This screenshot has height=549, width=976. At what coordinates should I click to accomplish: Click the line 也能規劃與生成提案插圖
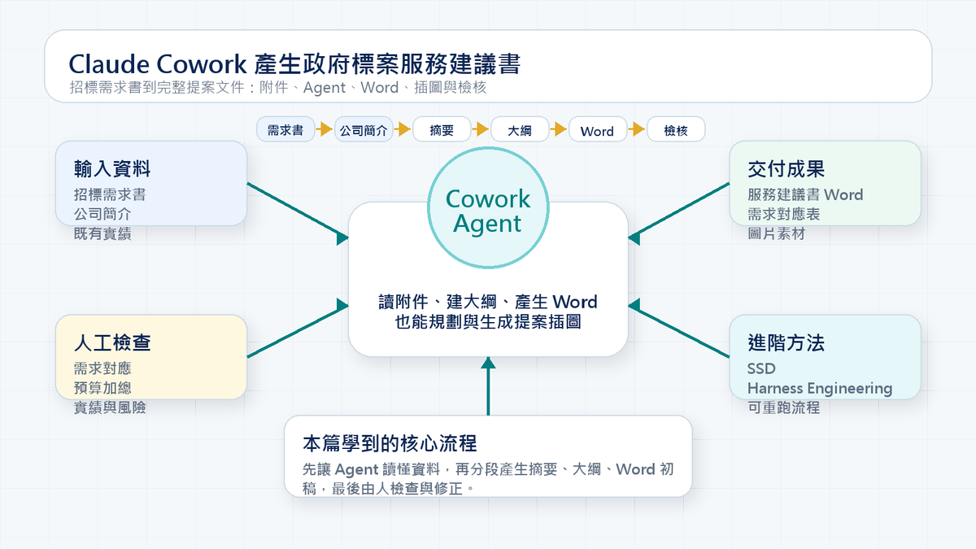[488, 322]
